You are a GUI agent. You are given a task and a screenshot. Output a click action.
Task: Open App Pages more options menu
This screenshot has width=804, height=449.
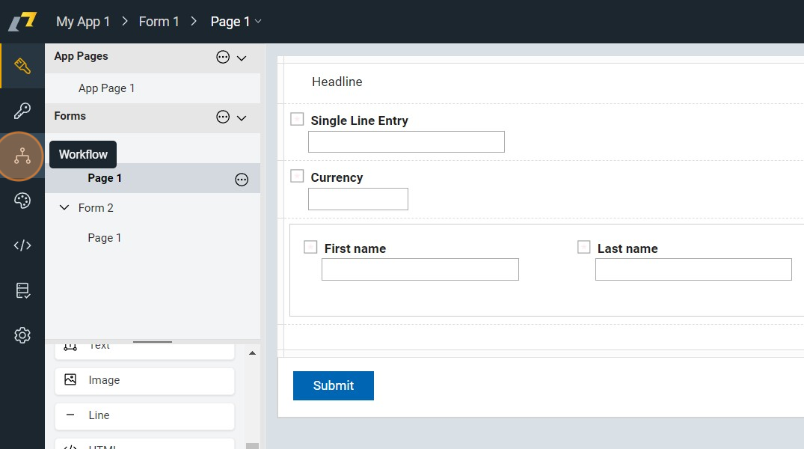tap(223, 57)
